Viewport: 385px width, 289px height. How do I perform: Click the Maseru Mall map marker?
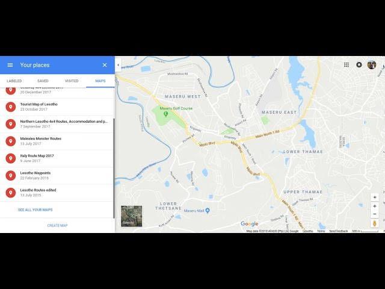tap(208, 211)
